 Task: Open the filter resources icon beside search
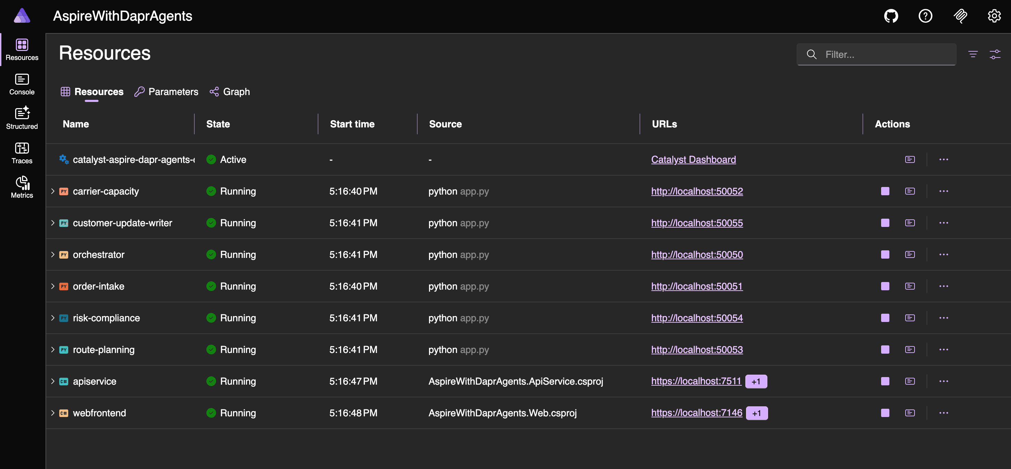coord(973,54)
